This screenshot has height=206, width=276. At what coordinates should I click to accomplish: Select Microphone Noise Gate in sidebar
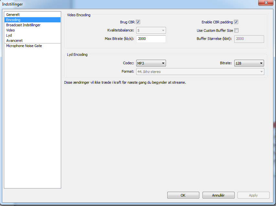[x=24, y=46]
